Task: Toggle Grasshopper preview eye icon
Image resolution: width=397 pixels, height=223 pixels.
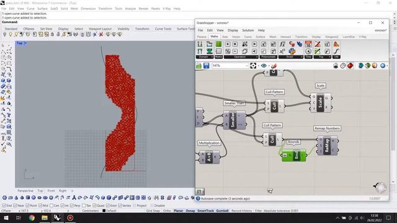Action: [x=264, y=66]
